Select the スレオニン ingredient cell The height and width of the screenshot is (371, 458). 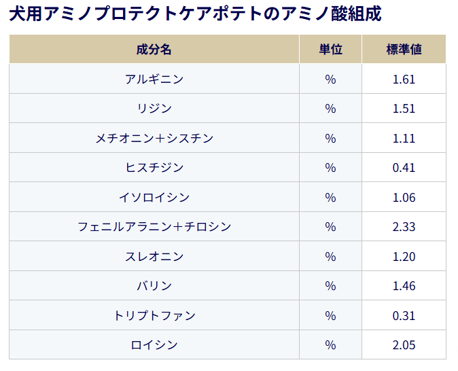tap(154, 257)
